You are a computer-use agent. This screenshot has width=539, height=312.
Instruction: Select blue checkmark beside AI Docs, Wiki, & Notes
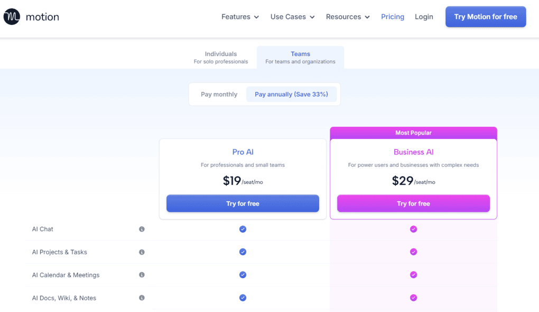[243, 298]
